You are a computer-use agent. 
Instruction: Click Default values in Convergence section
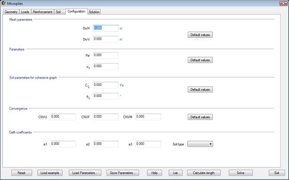pyautogui.click(x=200, y=117)
